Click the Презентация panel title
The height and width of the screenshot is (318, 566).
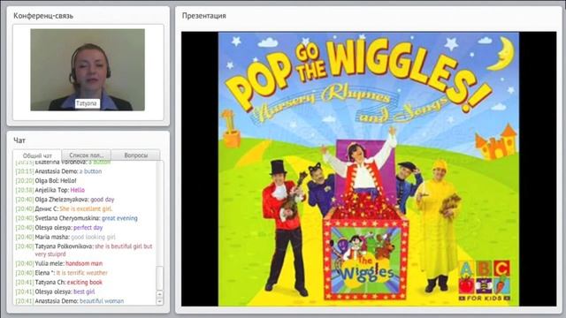pyautogui.click(x=204, y=16)
